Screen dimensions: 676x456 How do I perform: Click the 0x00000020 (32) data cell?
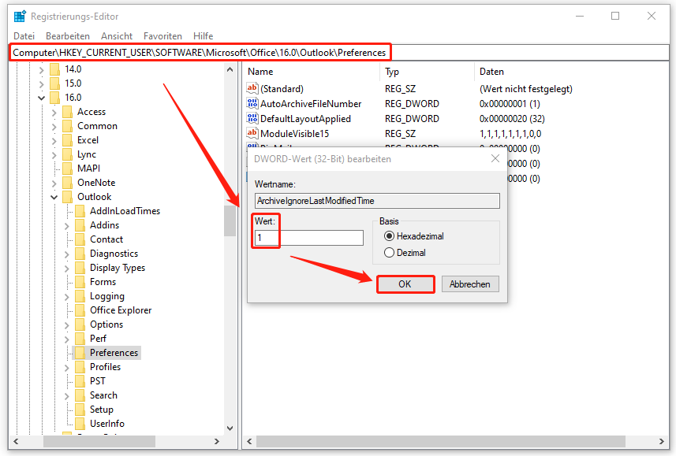[512, 119]
